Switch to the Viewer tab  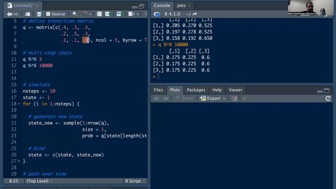(235, 90)
